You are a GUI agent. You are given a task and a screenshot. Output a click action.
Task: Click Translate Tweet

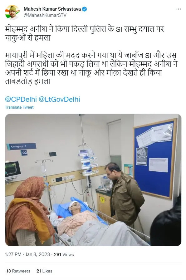[x=19, y=107]
